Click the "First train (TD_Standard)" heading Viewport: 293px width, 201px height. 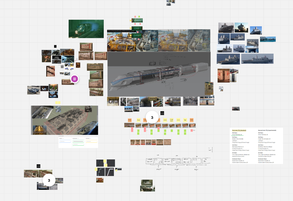(239, 130)
